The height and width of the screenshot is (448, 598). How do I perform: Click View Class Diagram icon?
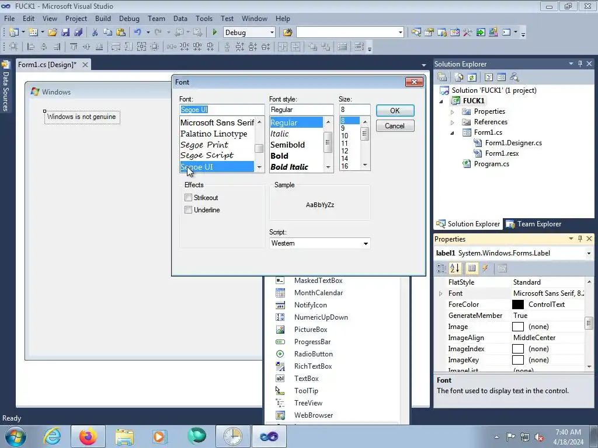(x=514, y=78)
